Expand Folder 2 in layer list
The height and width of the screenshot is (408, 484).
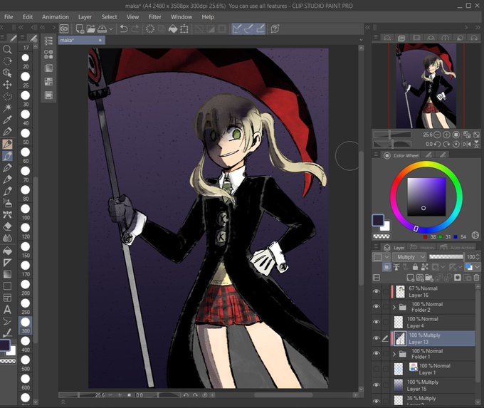(x=394, y=307)
